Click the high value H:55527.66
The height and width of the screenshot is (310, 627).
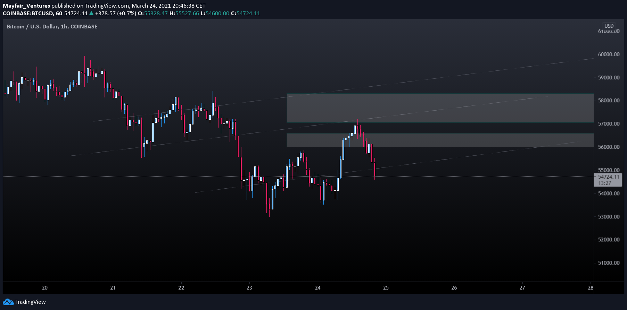(x=184, y=14)
